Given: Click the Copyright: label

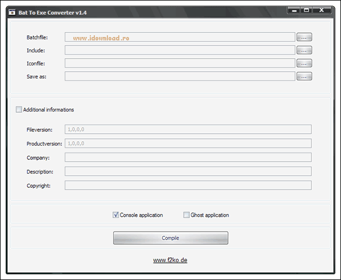Looking at the screenshot, I should 39,186.
